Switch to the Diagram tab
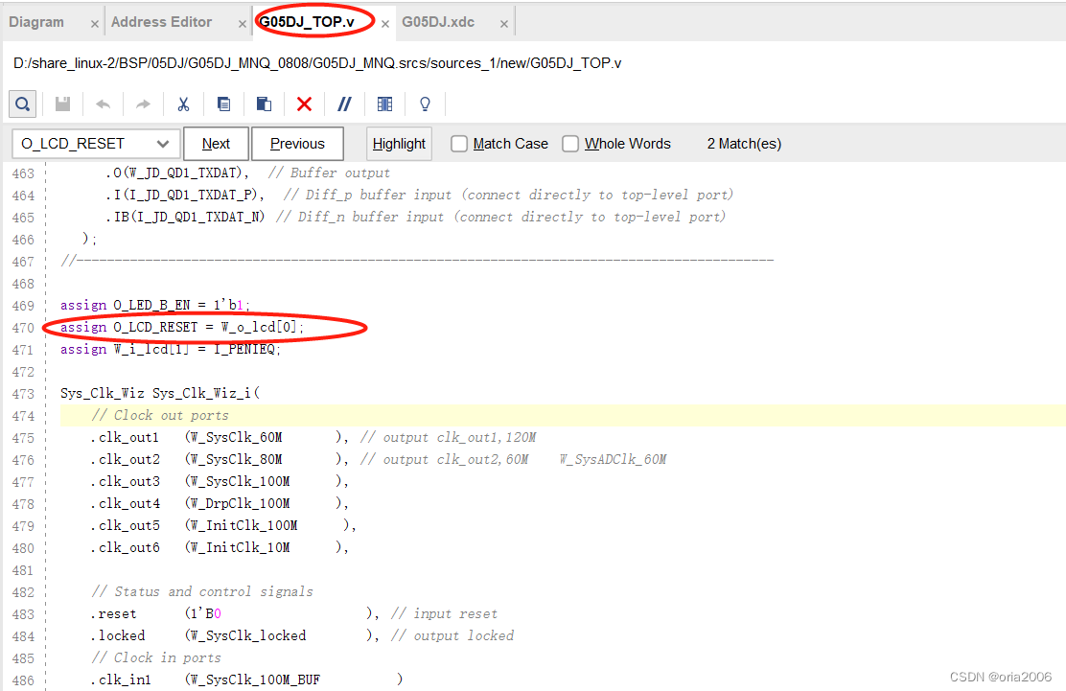The height and width of the screenshot is (691, 1066). pyautogui.click(x=38, y=20)
